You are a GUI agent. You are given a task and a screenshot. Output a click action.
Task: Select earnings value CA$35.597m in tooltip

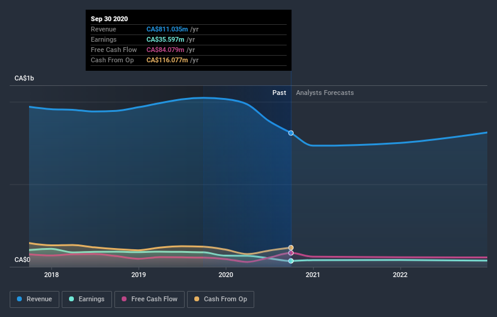[x=165, y=39]
